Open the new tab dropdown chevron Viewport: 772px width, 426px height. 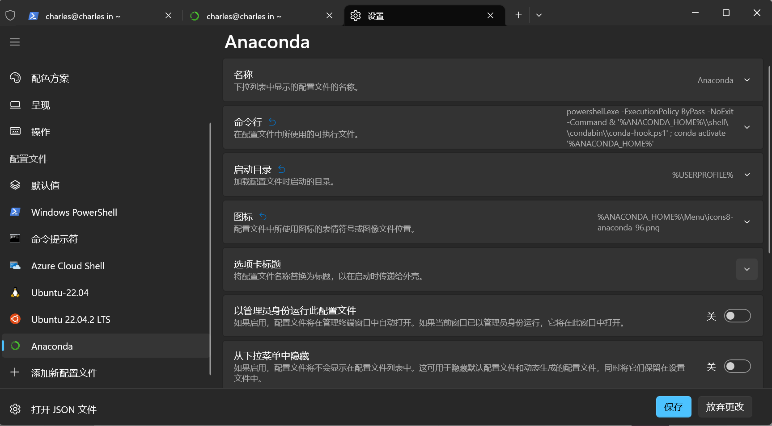[x=539, y=15]
